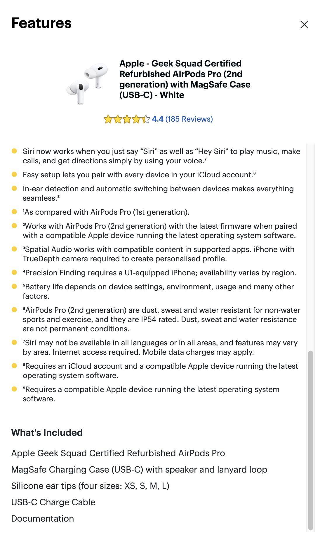The image size is (327, 542).
Task: Select the first rating star
Action: 109,119
